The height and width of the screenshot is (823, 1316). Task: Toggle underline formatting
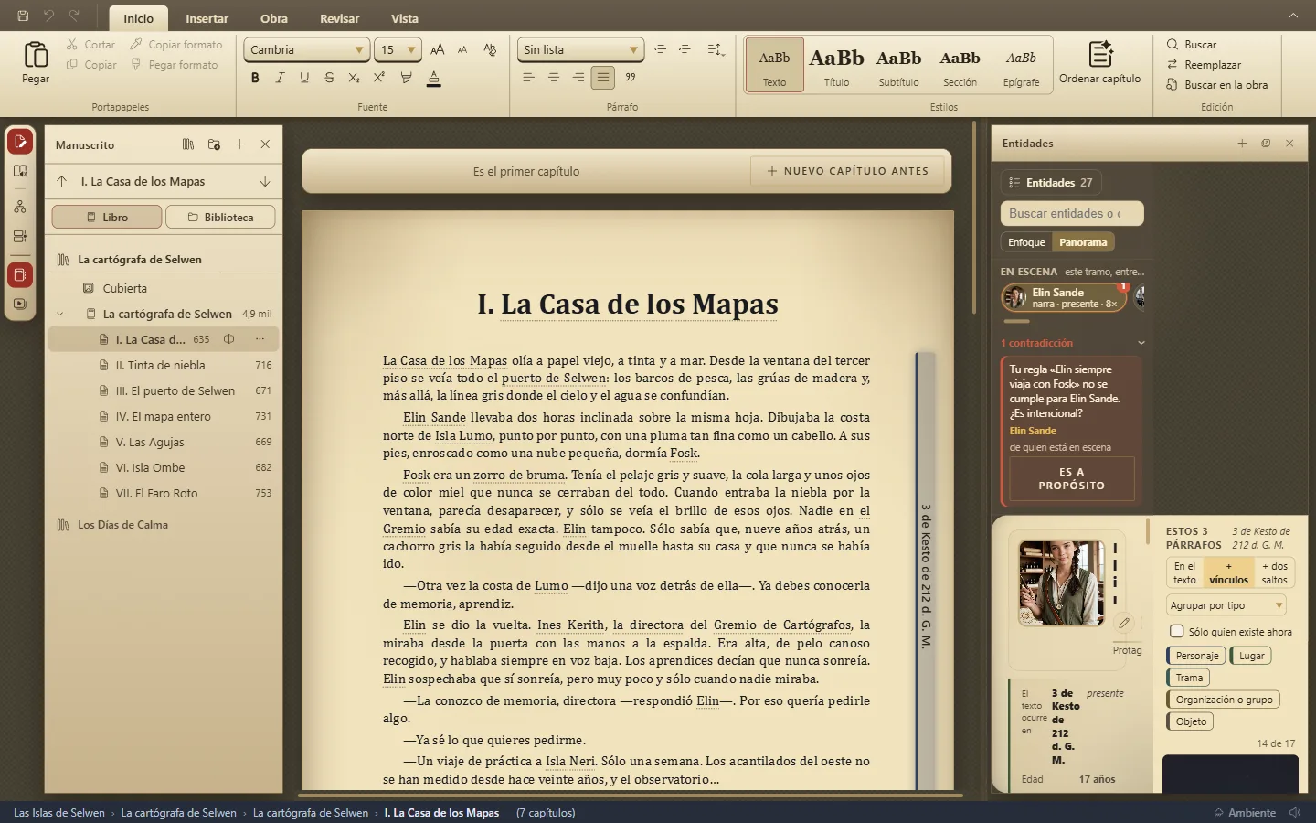pyautogui.click(x=304, y=78)
